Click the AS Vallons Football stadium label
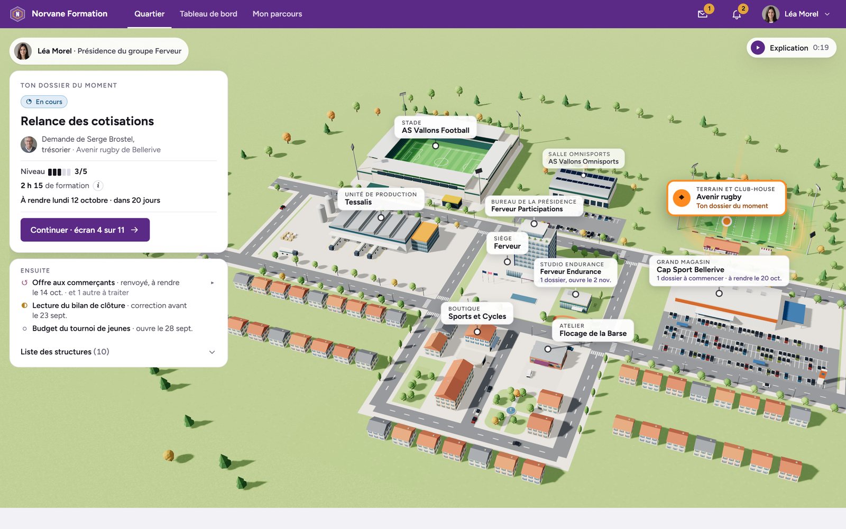 coord(435,127)
